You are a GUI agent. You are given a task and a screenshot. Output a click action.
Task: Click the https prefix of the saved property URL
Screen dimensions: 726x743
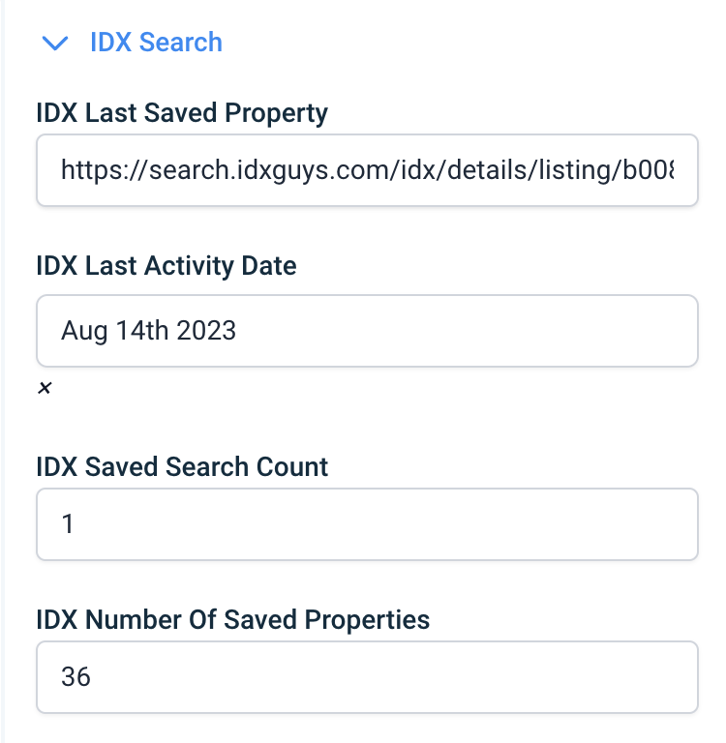[89, 170]
